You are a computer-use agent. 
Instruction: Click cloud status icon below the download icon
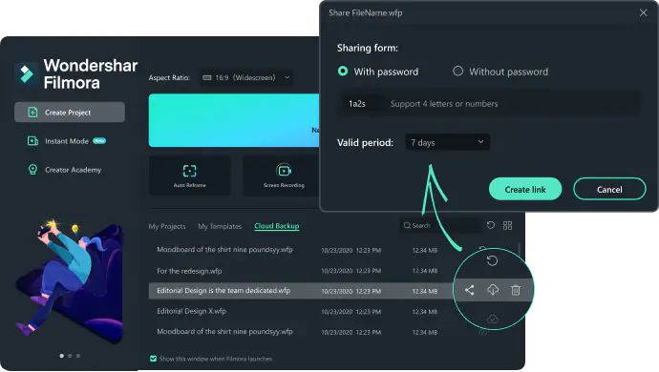[x=493, y=320]
